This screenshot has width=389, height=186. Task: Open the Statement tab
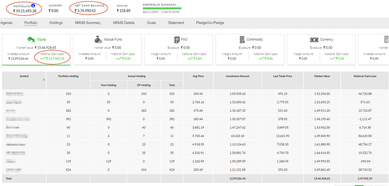point(176,23)
